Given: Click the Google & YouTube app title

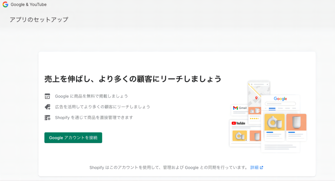Looking at the screenshot, I should coord(29,5).
